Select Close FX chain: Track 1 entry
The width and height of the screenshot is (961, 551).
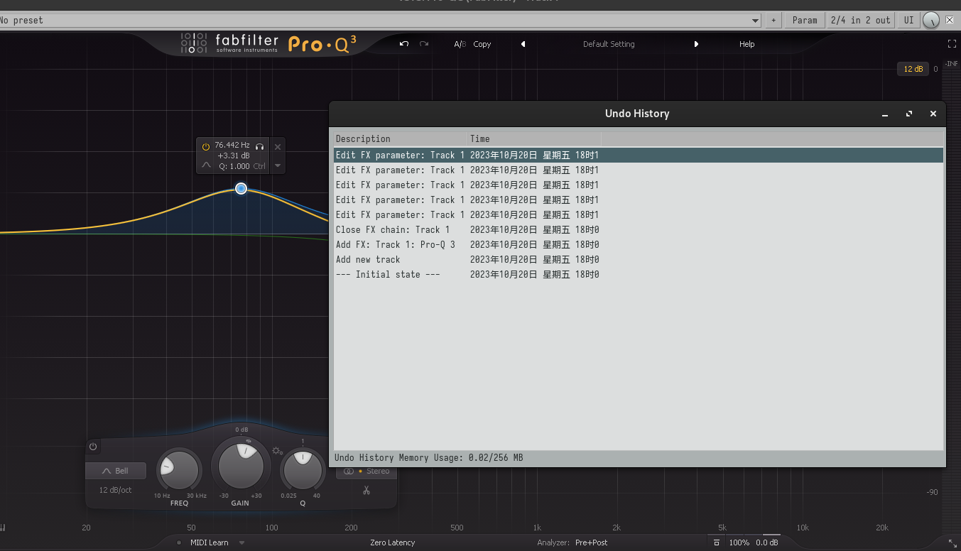[x=639, y=229]
